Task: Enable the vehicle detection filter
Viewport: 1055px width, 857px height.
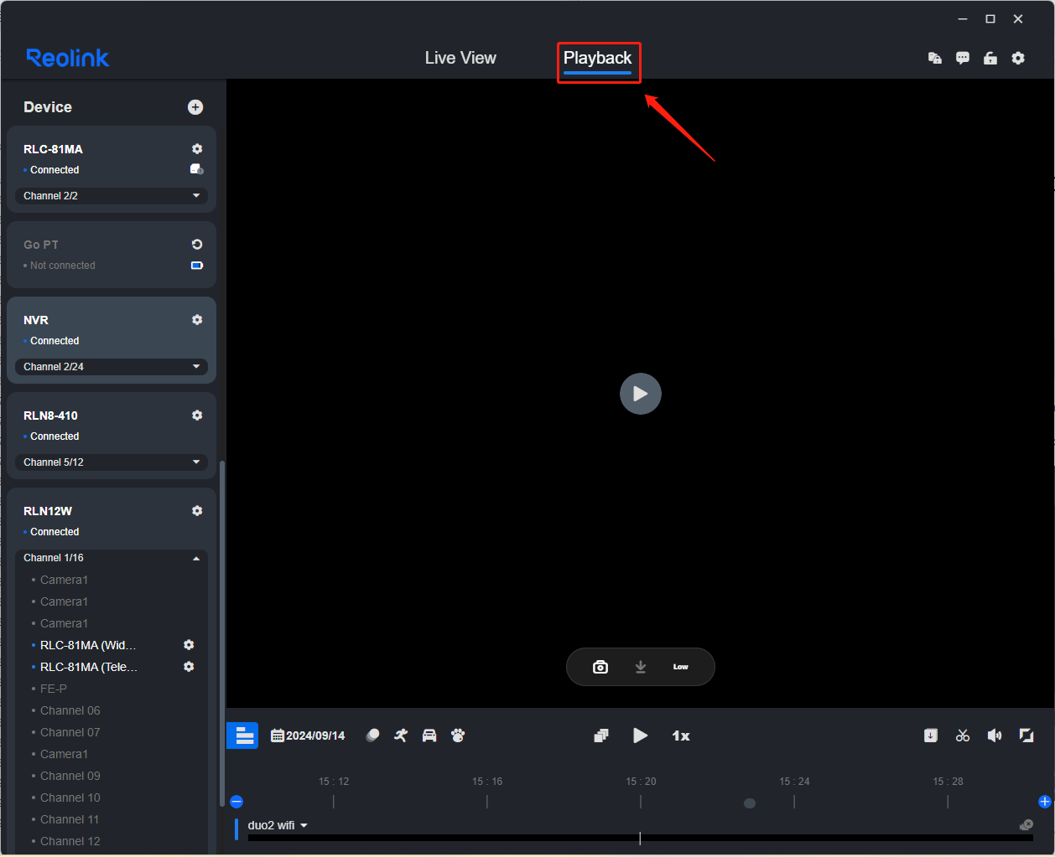Action: point(429,735)
